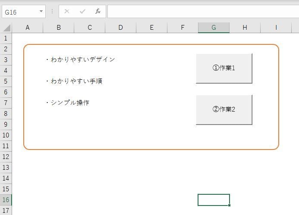Select row 1 header
299x215 pixels.
pyautogui.click(x=6, y=38)
